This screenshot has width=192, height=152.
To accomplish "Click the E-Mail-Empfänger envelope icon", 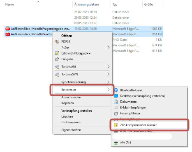I will pyautogui.click(x=116, y=107).
